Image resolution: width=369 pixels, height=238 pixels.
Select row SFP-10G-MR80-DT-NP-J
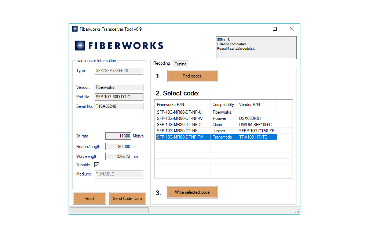pyautogui.click(x=216, y=131)
